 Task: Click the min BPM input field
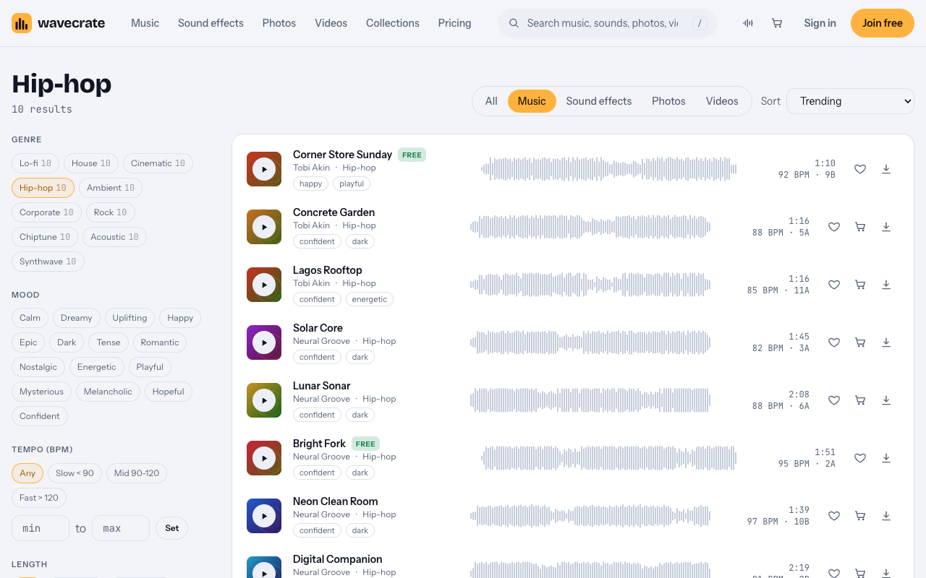(41, 528)
